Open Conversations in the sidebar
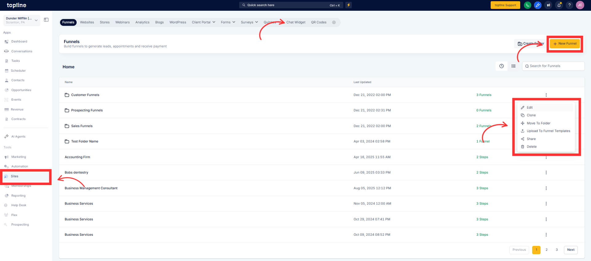 [x=22, y=51]
